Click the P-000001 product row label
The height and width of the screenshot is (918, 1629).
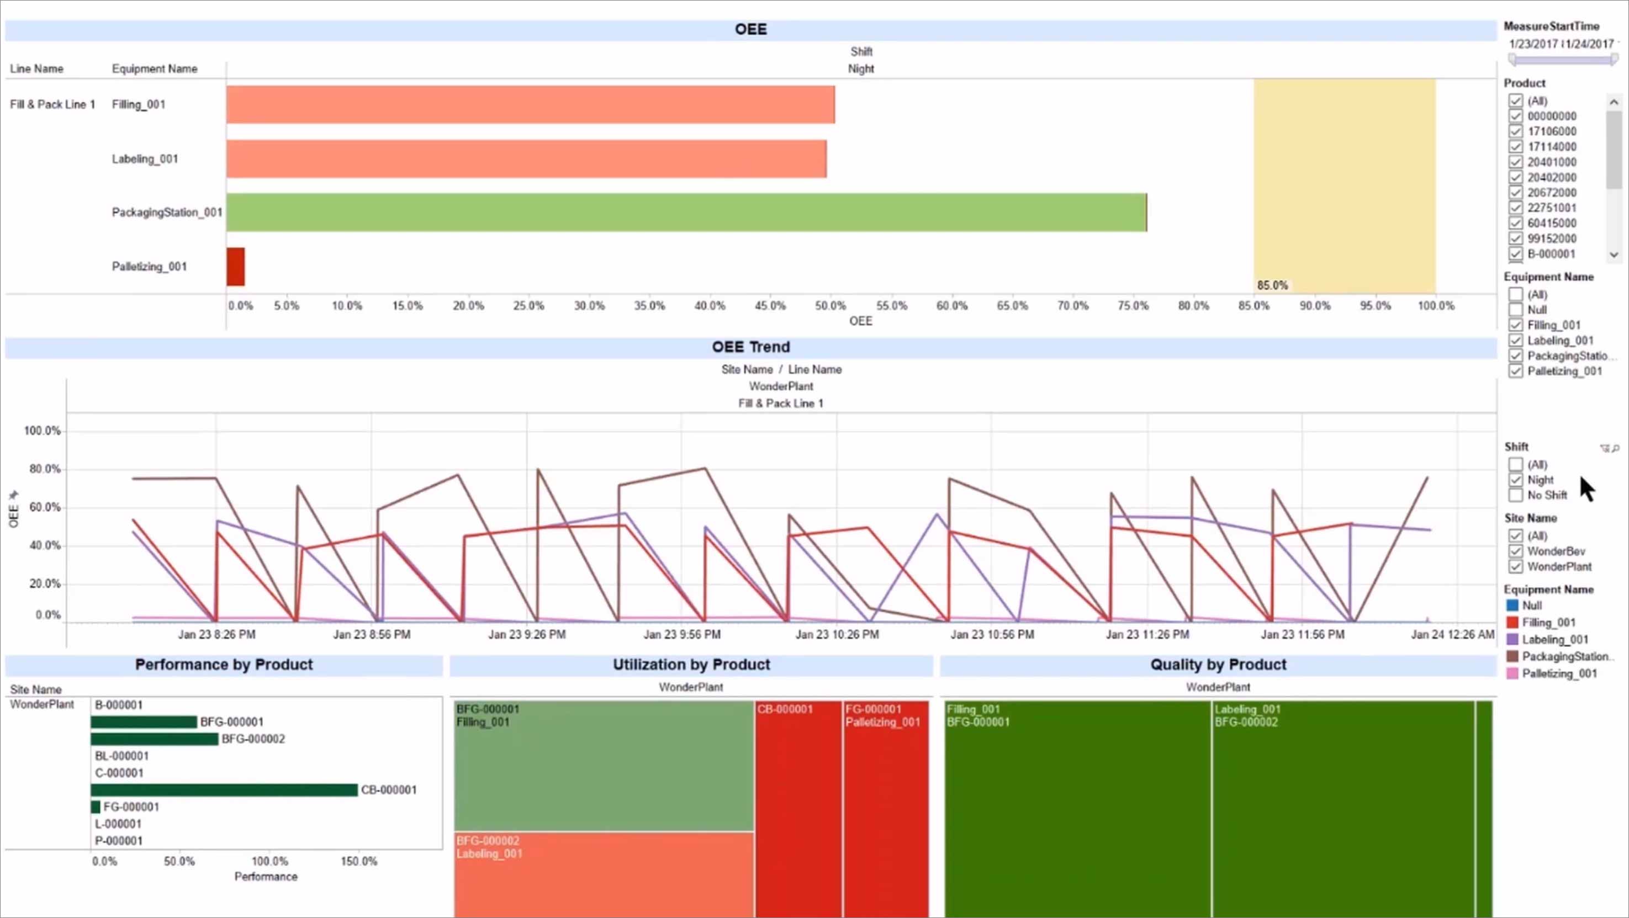[x=119, y=841]
